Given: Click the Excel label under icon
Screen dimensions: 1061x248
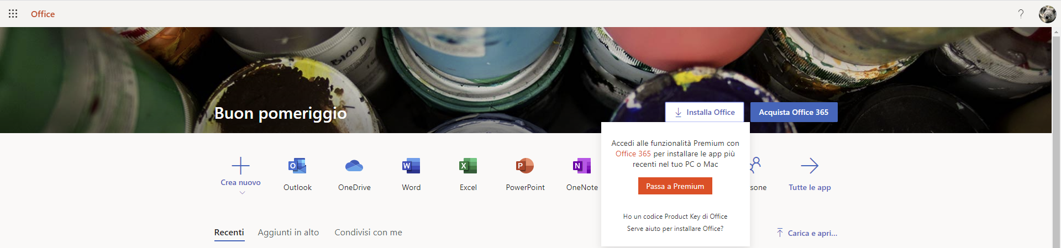Looking at the screenshot, I should 468,187.
